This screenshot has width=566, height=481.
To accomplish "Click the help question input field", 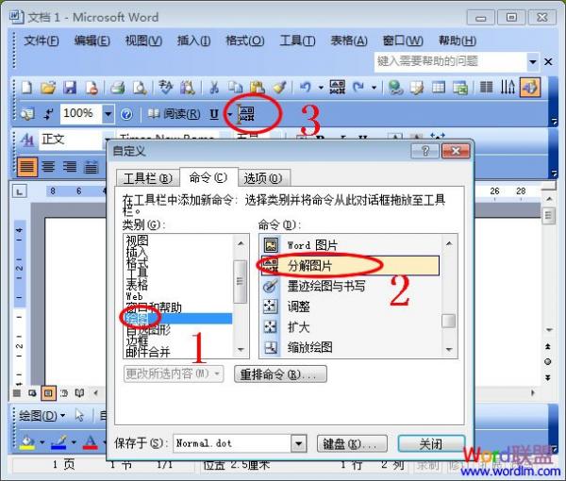I will 451,61.
